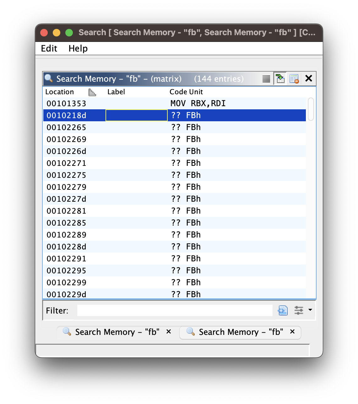
Task: Click the Location column sort icon
Action: [x=92, y=92]
